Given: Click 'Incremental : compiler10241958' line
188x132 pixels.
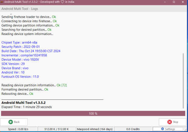Looking at the screenshot, I should tap(24, 55).
